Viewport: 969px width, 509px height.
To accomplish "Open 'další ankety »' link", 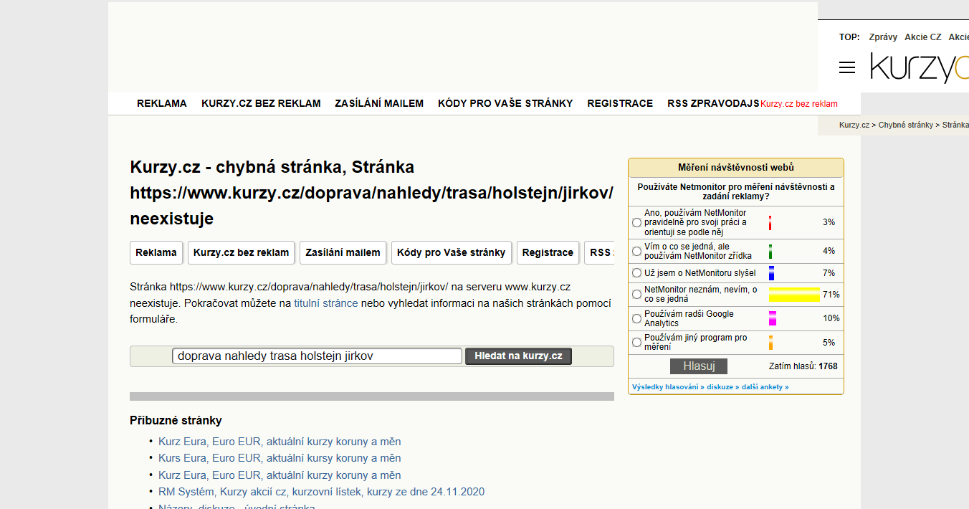I will 766,387.
